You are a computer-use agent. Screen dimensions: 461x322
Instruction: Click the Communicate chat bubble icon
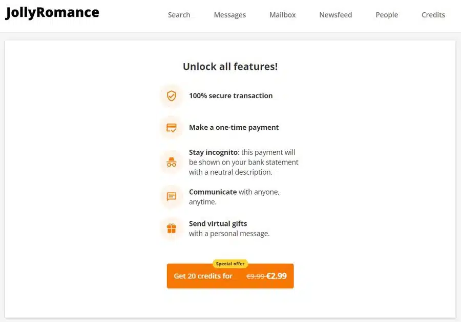(x=172, y=196)
